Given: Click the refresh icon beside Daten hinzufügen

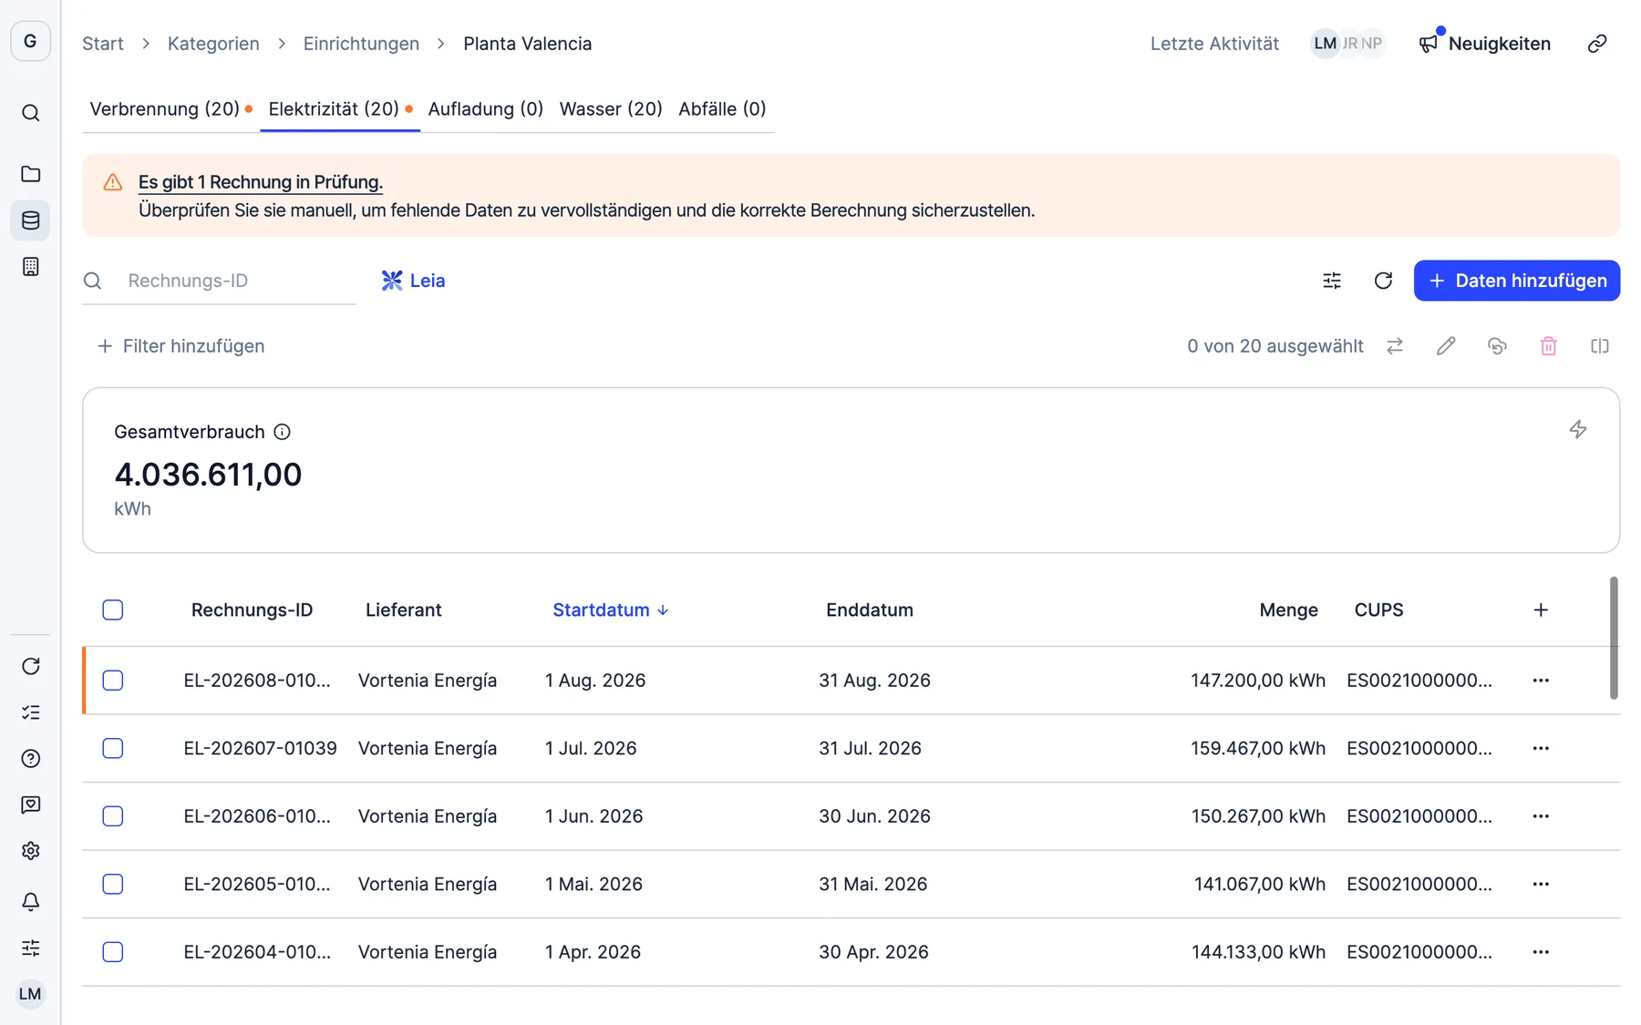Looking at the screenshot, I should click(x=1383, y=281).
